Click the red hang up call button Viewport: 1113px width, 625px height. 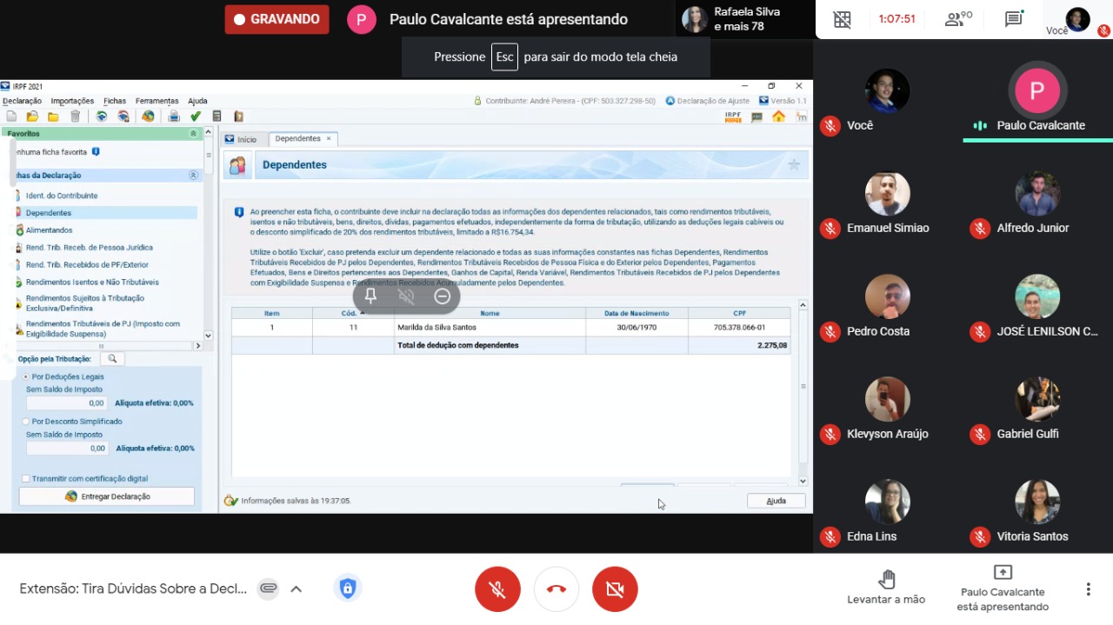[556, 589]
